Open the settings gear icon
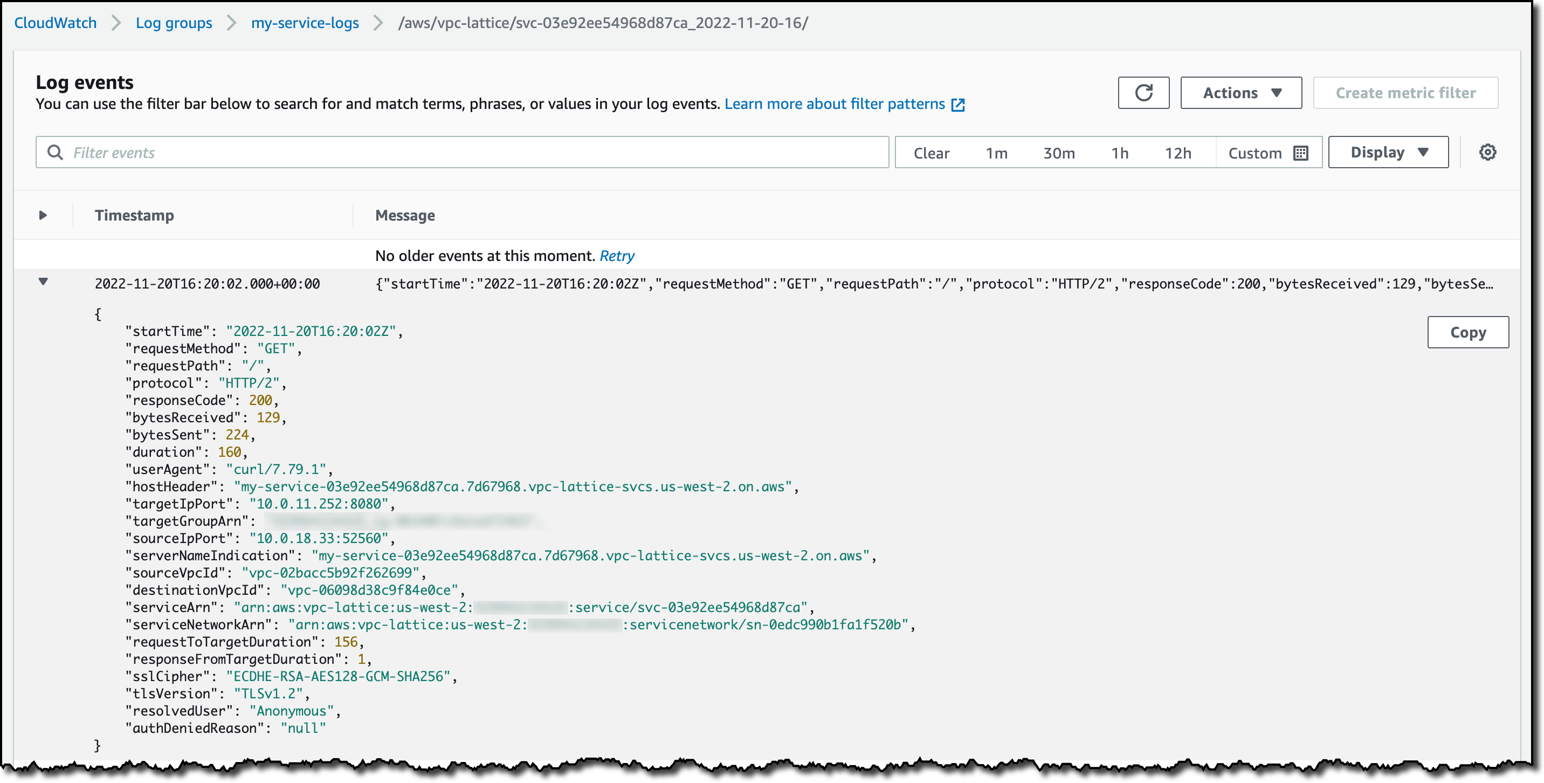The image size is (1544, 783). (1487, 152)
